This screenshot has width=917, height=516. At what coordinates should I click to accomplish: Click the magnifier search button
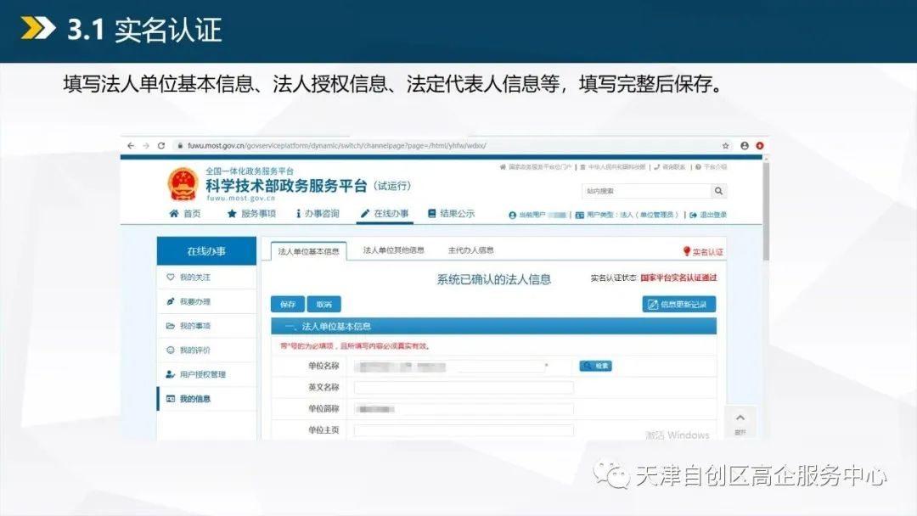(719, 191)
